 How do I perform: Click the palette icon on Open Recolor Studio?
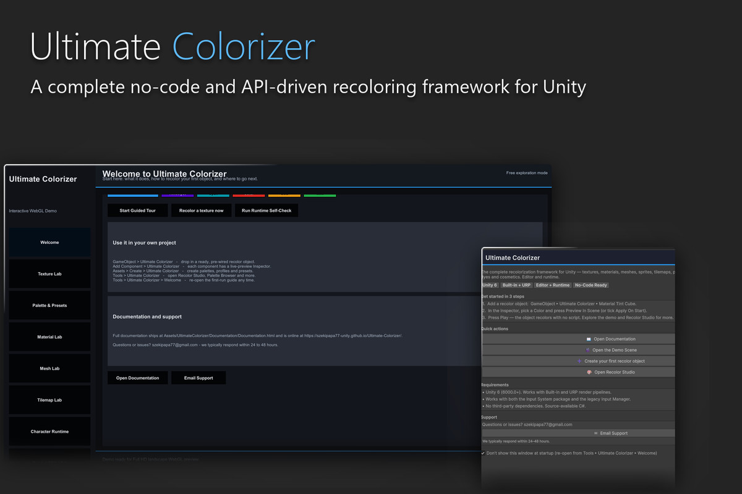click(x=589, y=372)
